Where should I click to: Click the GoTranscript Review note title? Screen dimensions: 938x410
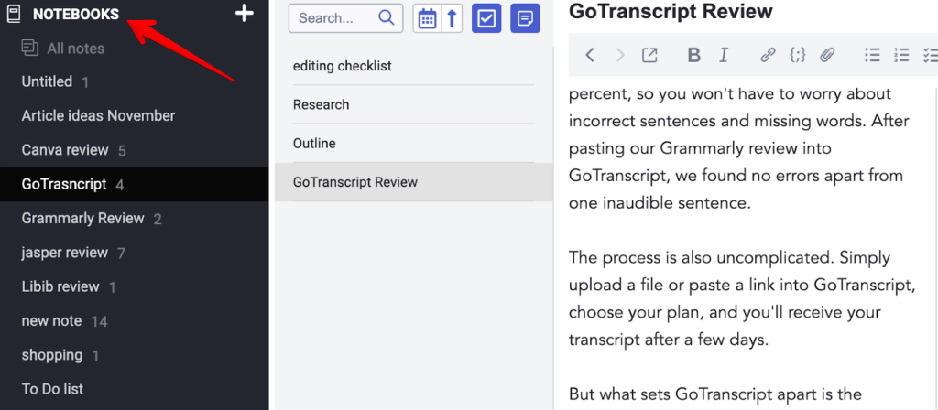tap(671, 11)
